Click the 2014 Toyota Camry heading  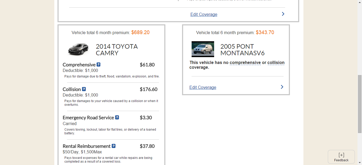(x=117, y=50)
